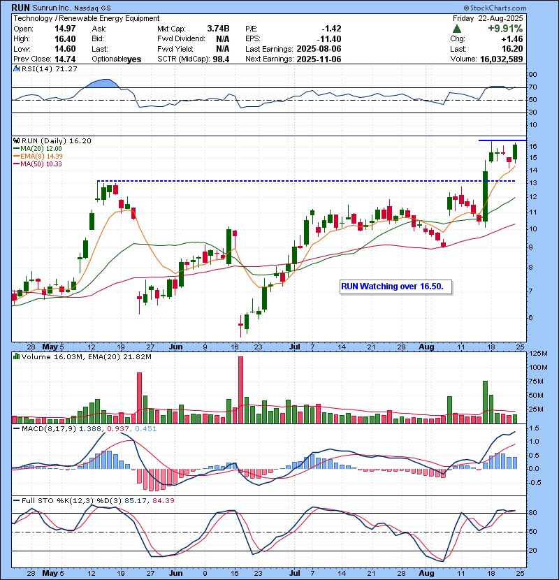Click the RSI(14) 71.27 label
The width and height of the screenshot is (559, 580).
pos(49,68)
